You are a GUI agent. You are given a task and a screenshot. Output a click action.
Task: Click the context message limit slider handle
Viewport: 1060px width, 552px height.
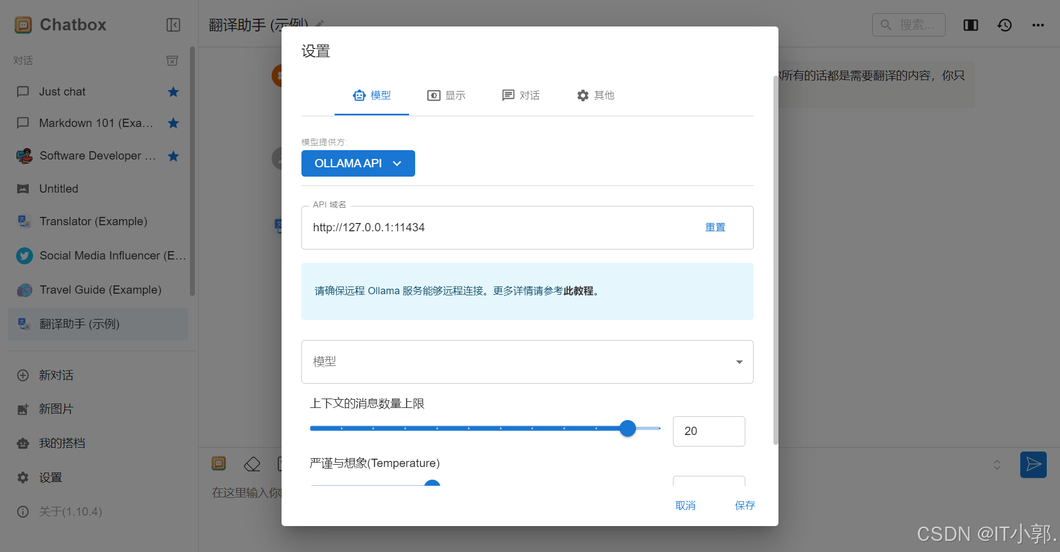(628, 428)
